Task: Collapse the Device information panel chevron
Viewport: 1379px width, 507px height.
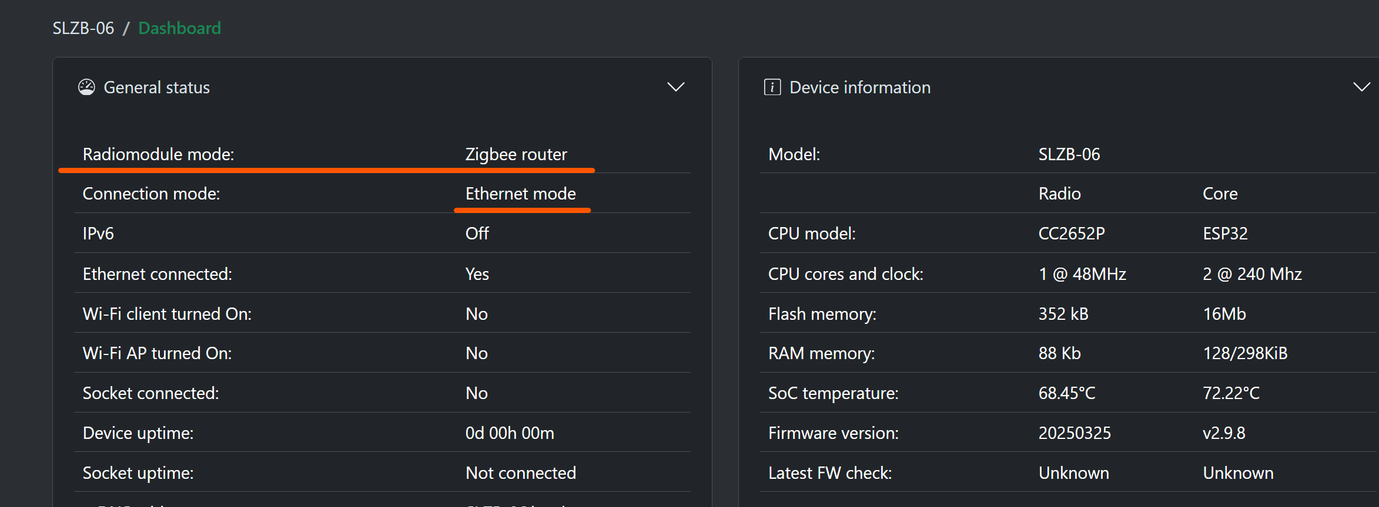Action: (1361, 87)
